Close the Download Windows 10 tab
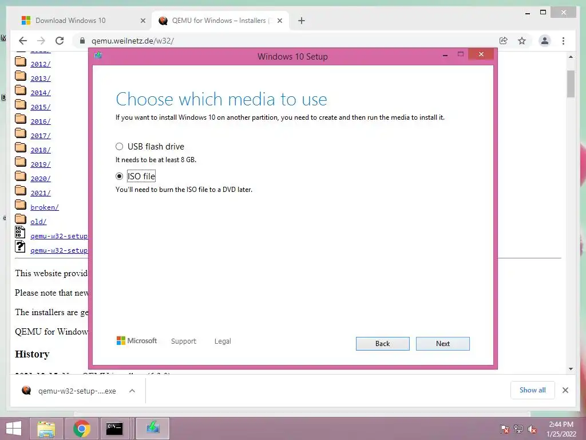The image size is (586, 440). tap(142, 21)
